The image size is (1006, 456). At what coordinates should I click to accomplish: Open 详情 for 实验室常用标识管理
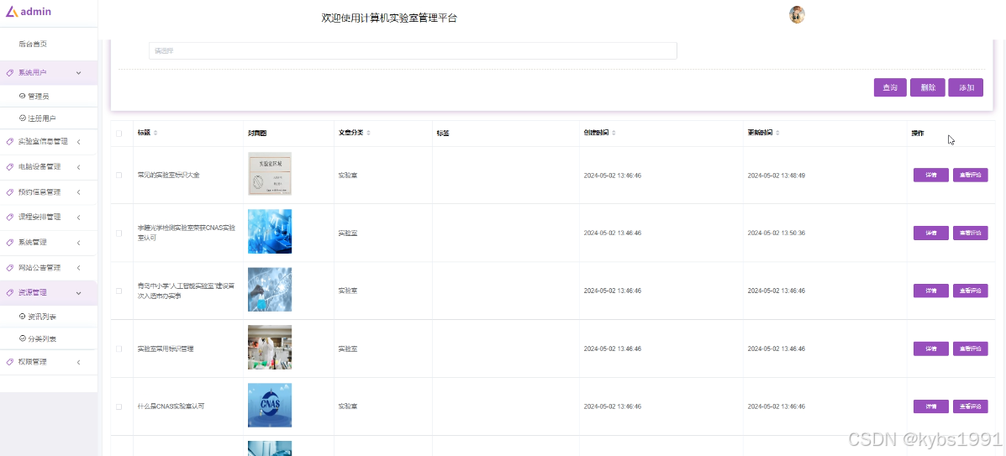931,349
